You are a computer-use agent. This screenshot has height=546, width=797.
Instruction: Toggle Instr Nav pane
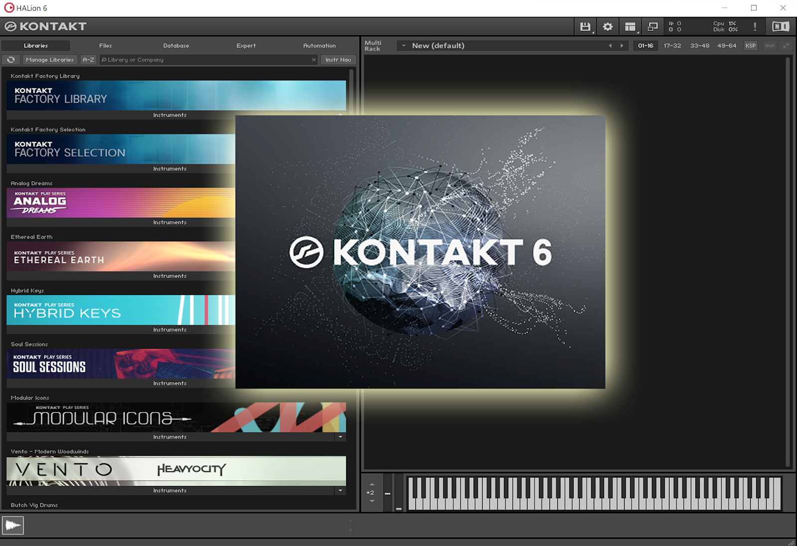click(338, 60)
